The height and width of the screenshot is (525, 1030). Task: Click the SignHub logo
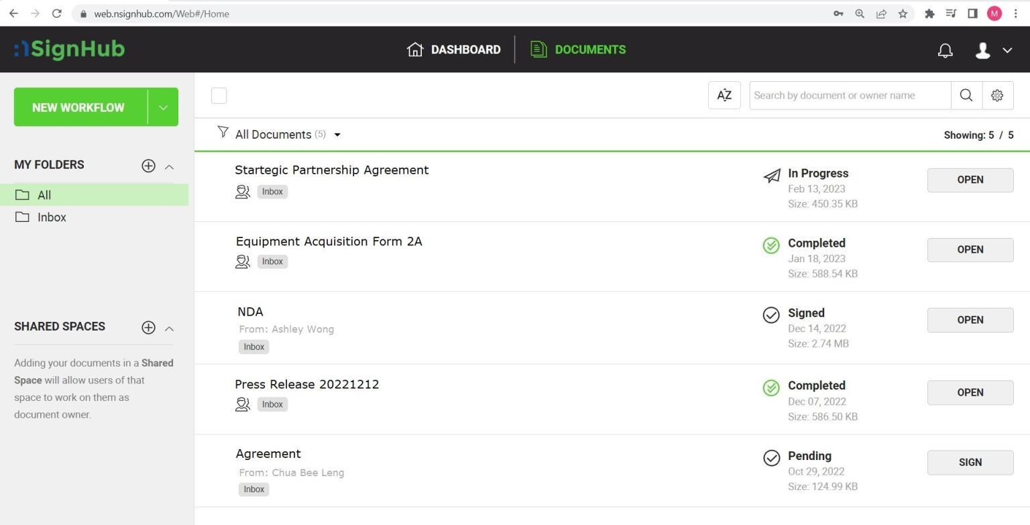coord(68,49)
